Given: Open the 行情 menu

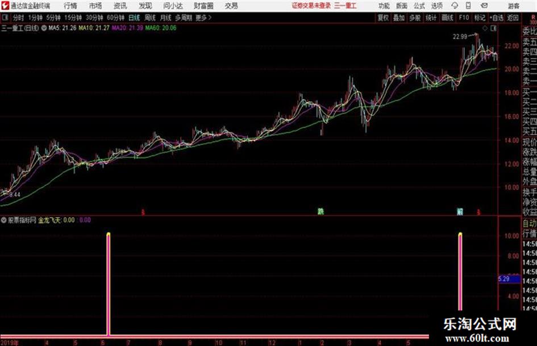Looking at the screenshot, I should pos(70,6).
